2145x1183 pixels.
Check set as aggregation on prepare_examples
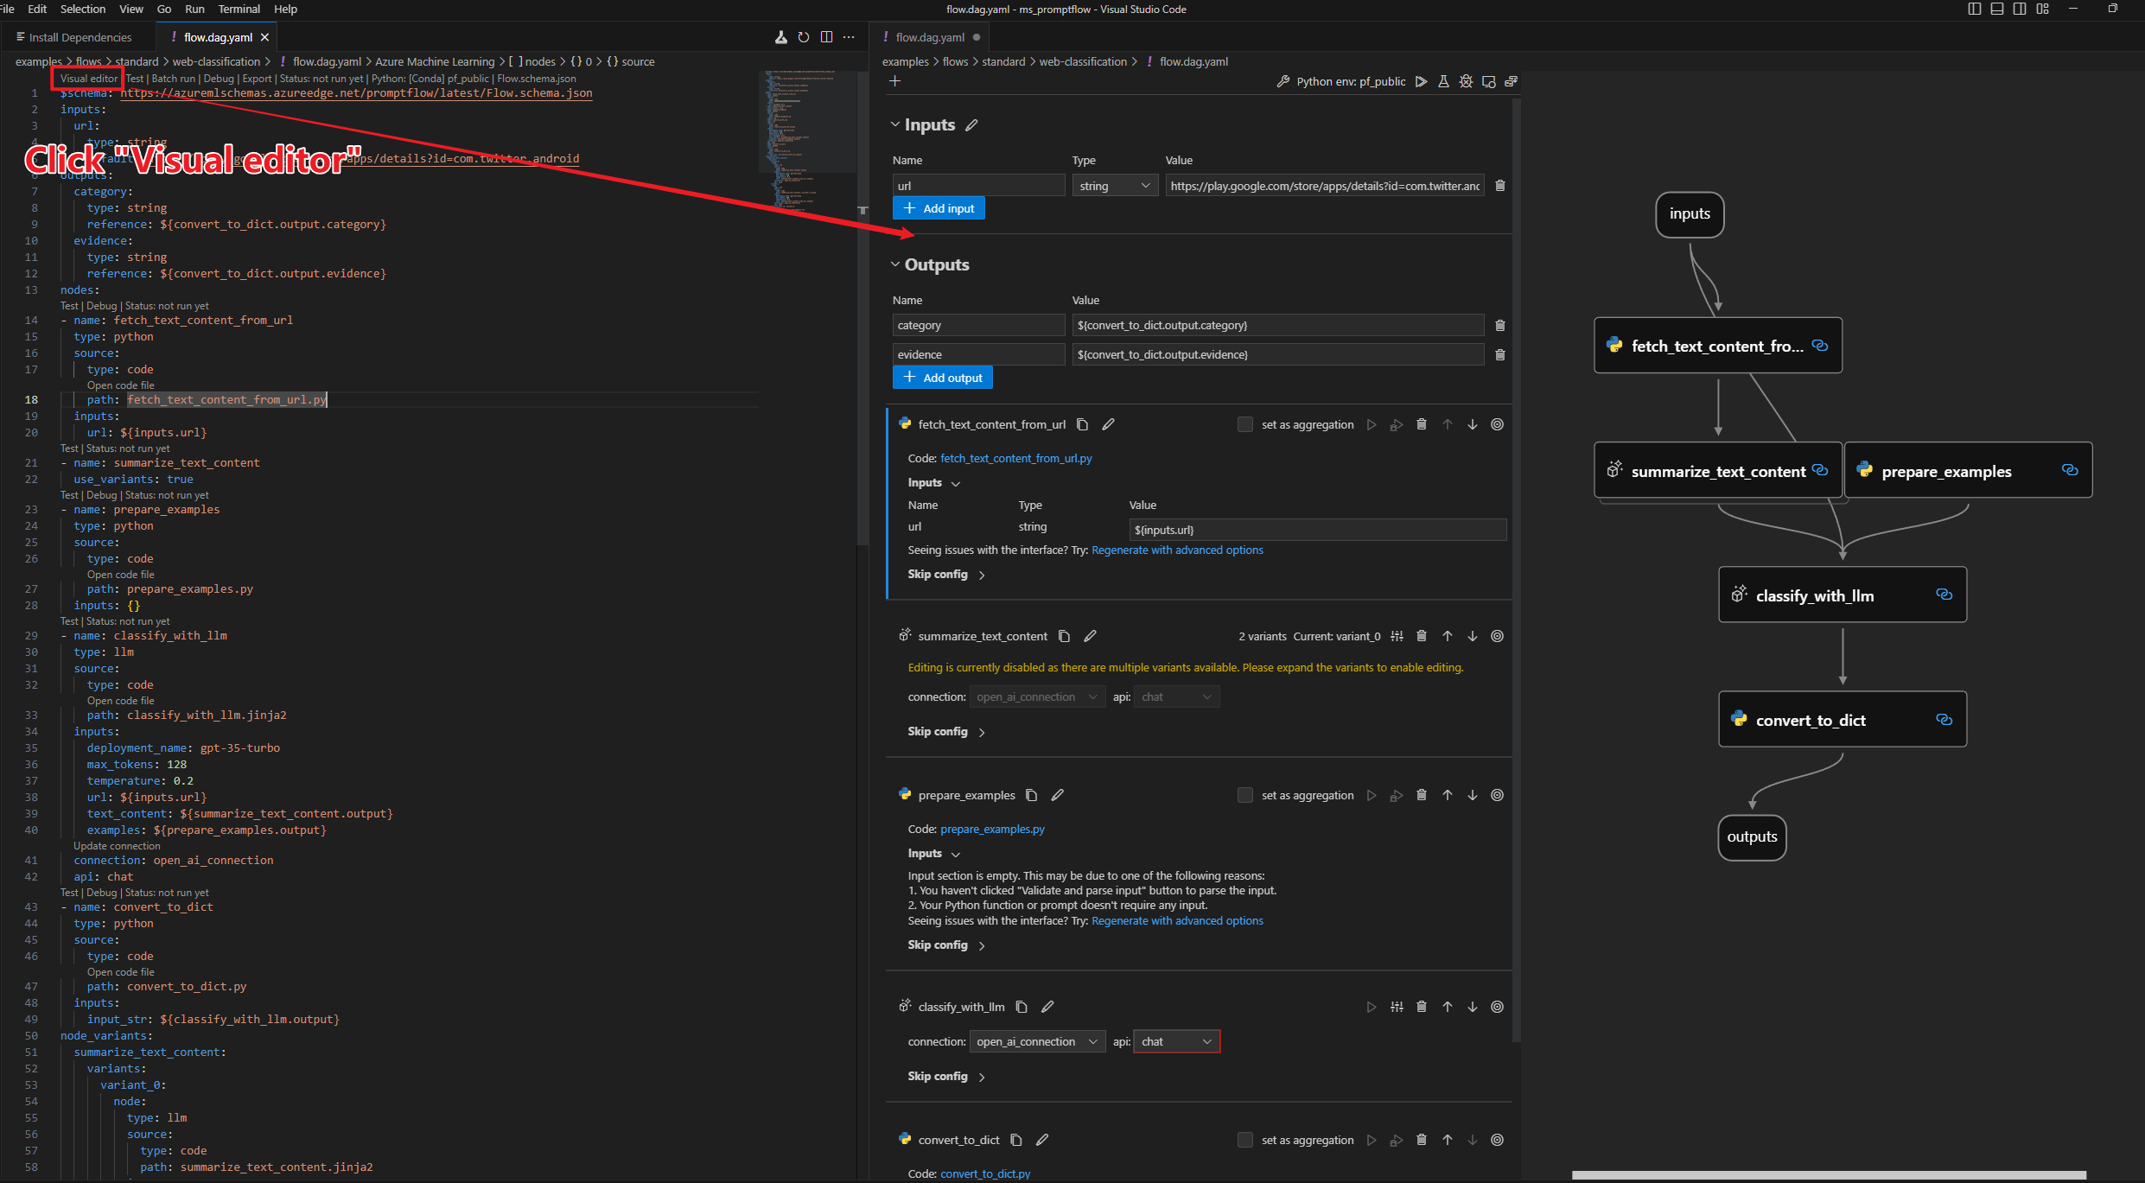coord(1245,795)
